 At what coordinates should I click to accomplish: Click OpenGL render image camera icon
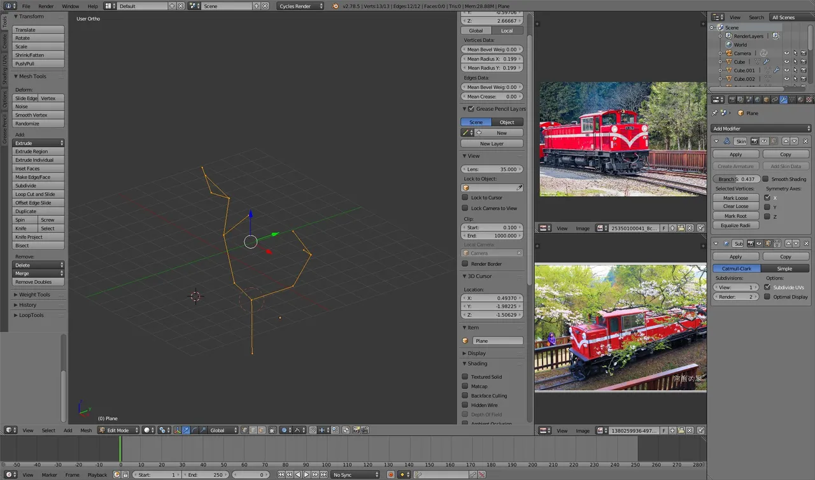tap(357, 430)
